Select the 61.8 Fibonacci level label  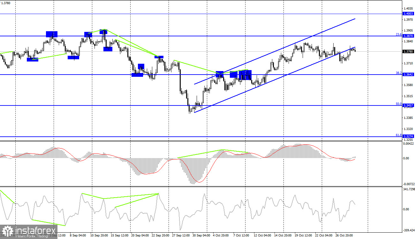pos(398,135)
